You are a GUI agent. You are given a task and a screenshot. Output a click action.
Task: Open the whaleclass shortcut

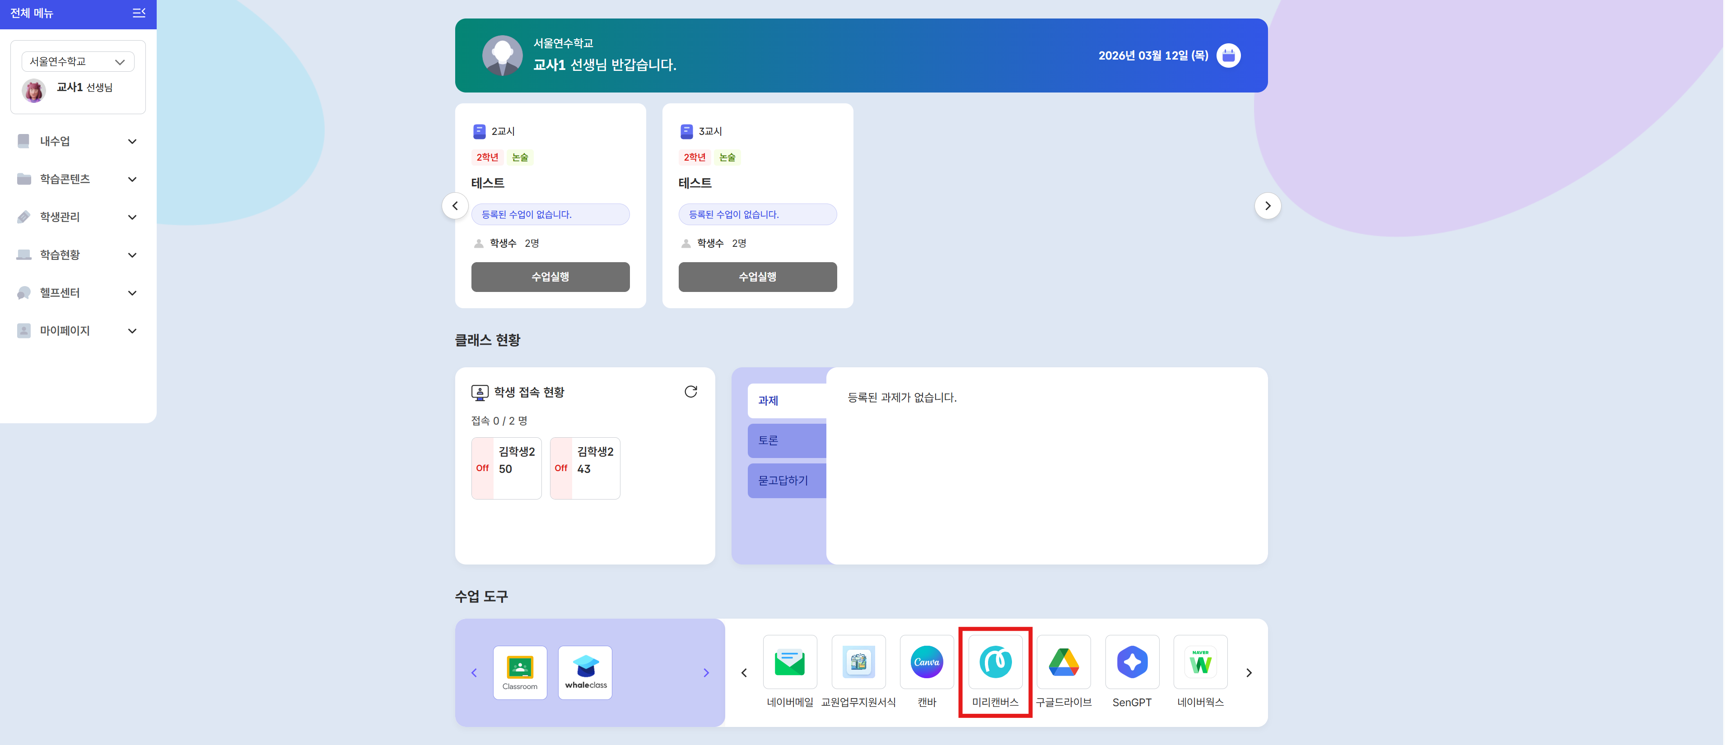(585, 672)
